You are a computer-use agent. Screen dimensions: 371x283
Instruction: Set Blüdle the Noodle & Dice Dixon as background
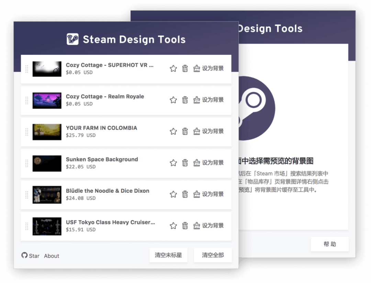pos(209,194)
